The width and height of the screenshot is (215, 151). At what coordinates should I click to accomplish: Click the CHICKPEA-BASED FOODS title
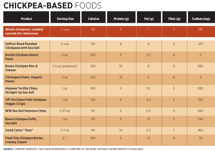pyautogui.click(x=53, y=6)
